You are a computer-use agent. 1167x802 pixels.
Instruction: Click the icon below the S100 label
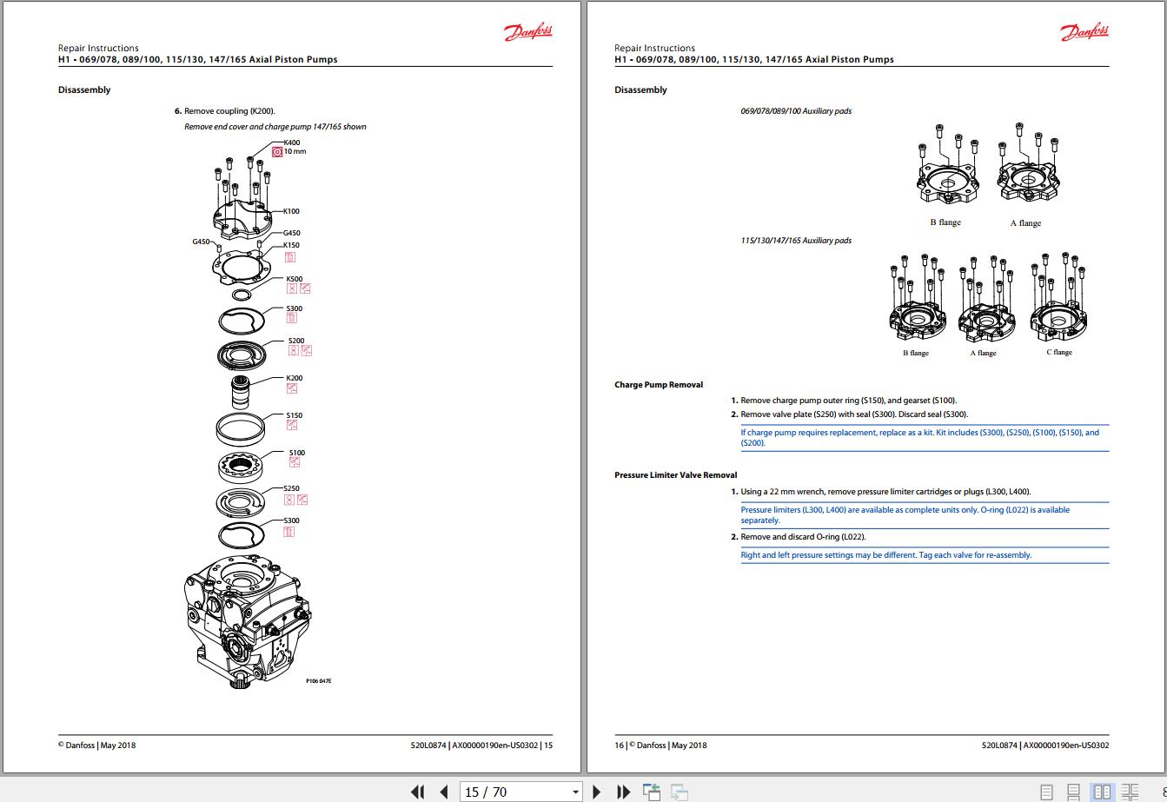tap(294, 463)
